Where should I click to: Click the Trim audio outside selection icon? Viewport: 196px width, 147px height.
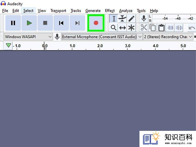(x=170, y=28)
